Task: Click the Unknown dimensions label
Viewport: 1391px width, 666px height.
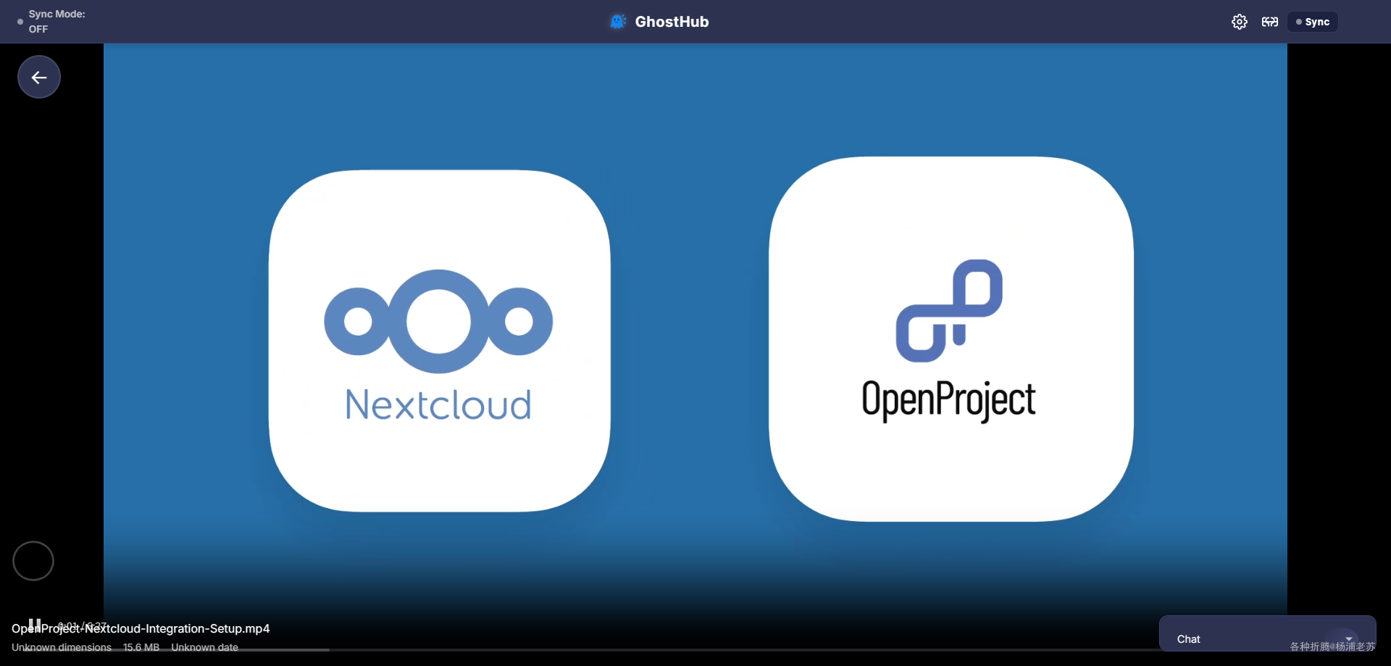Action: pos(62,647)
